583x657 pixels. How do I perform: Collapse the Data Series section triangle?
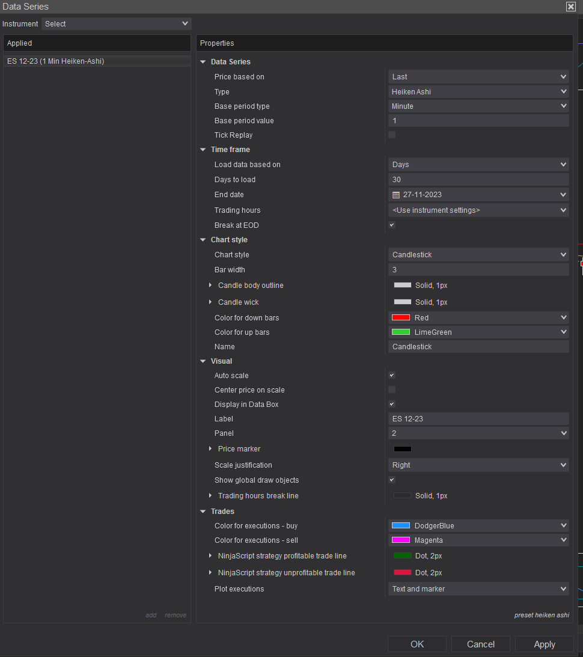[203, 62]
